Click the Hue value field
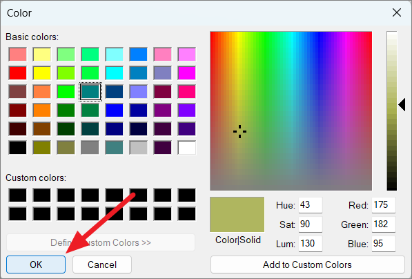 tap(311, 205)
